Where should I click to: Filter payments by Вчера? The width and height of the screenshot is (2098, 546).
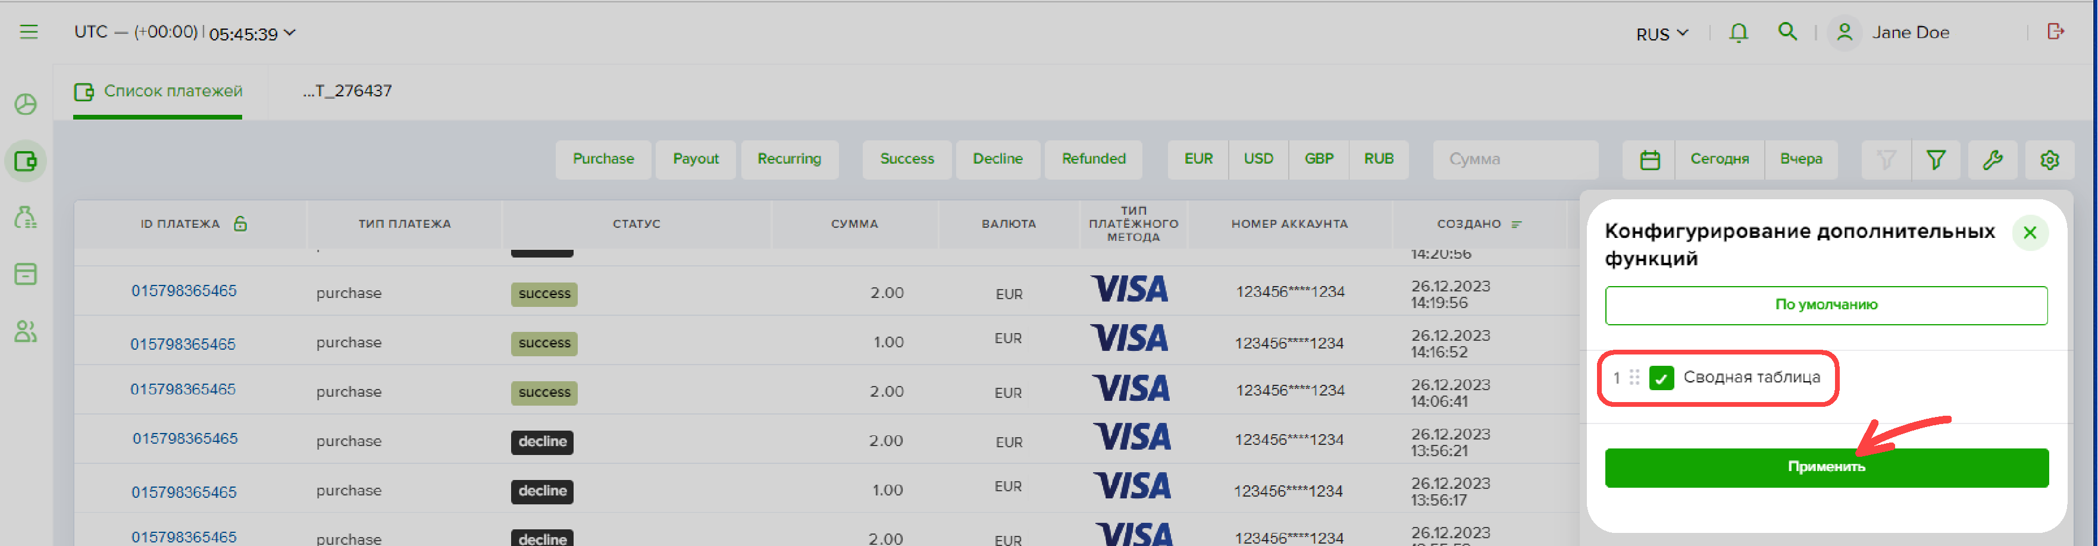point(1800,159)
